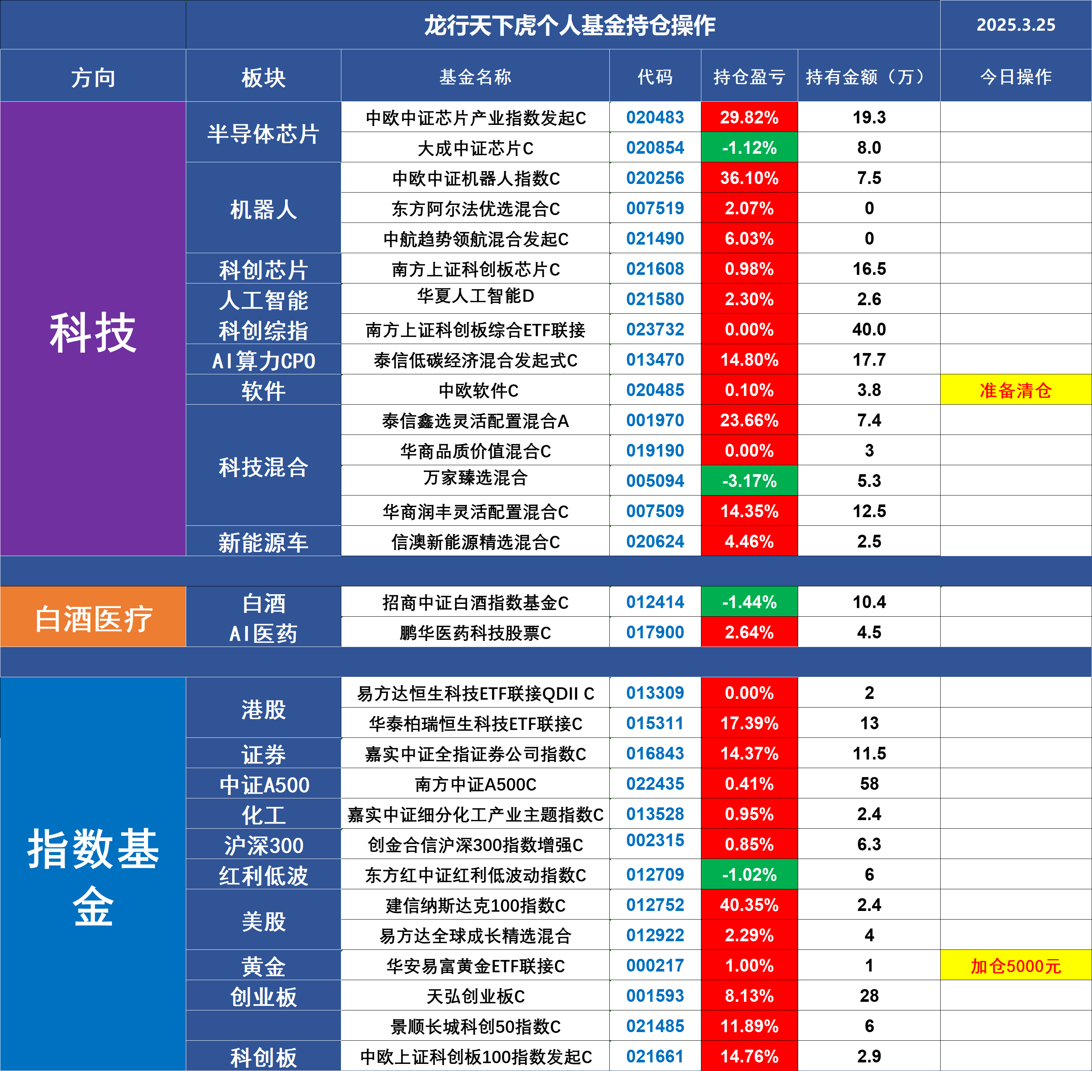1092x1071 pixels.
Task: Click the fund code 020854
Action: pyautogui.click(x=655, y=147)
